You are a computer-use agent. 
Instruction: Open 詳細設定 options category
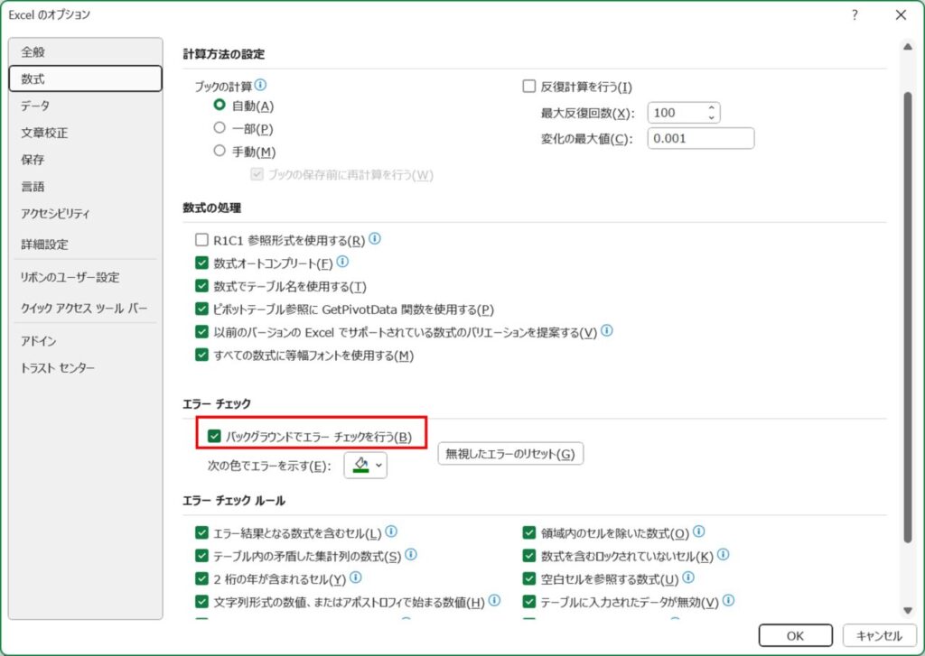pos(86,244)
